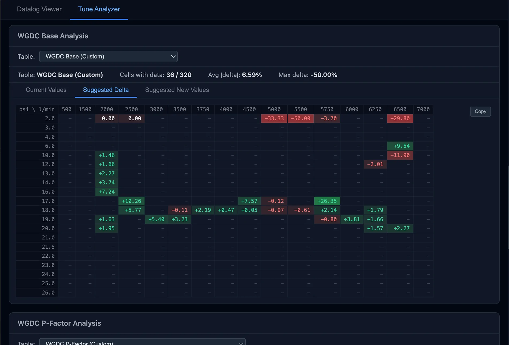Viewport: 509px width, 345px height.
Task: Select the Tune Analyzer tab
Action: [99, 9]
